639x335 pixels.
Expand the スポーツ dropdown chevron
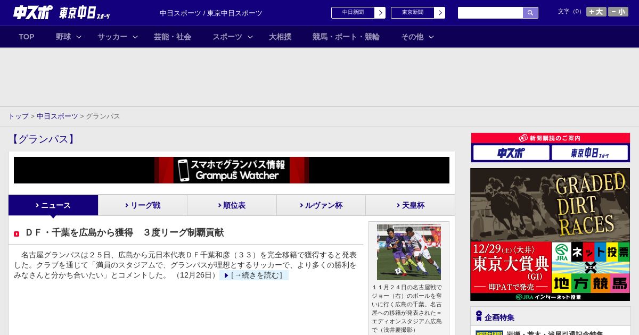[x=250, y=37]
